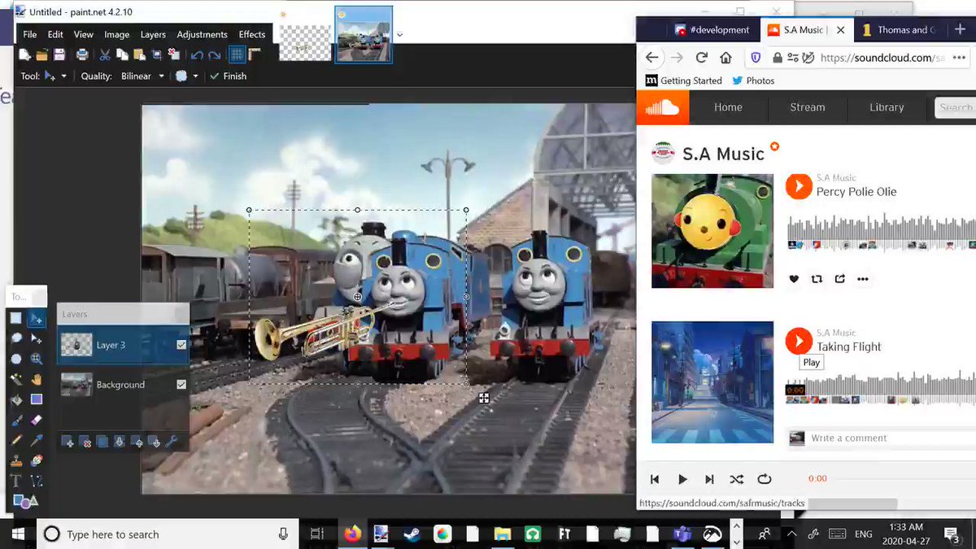Toggle the pixel grid button
The height and width of the screenshot is (549, 976).
(x=237, y=54)
